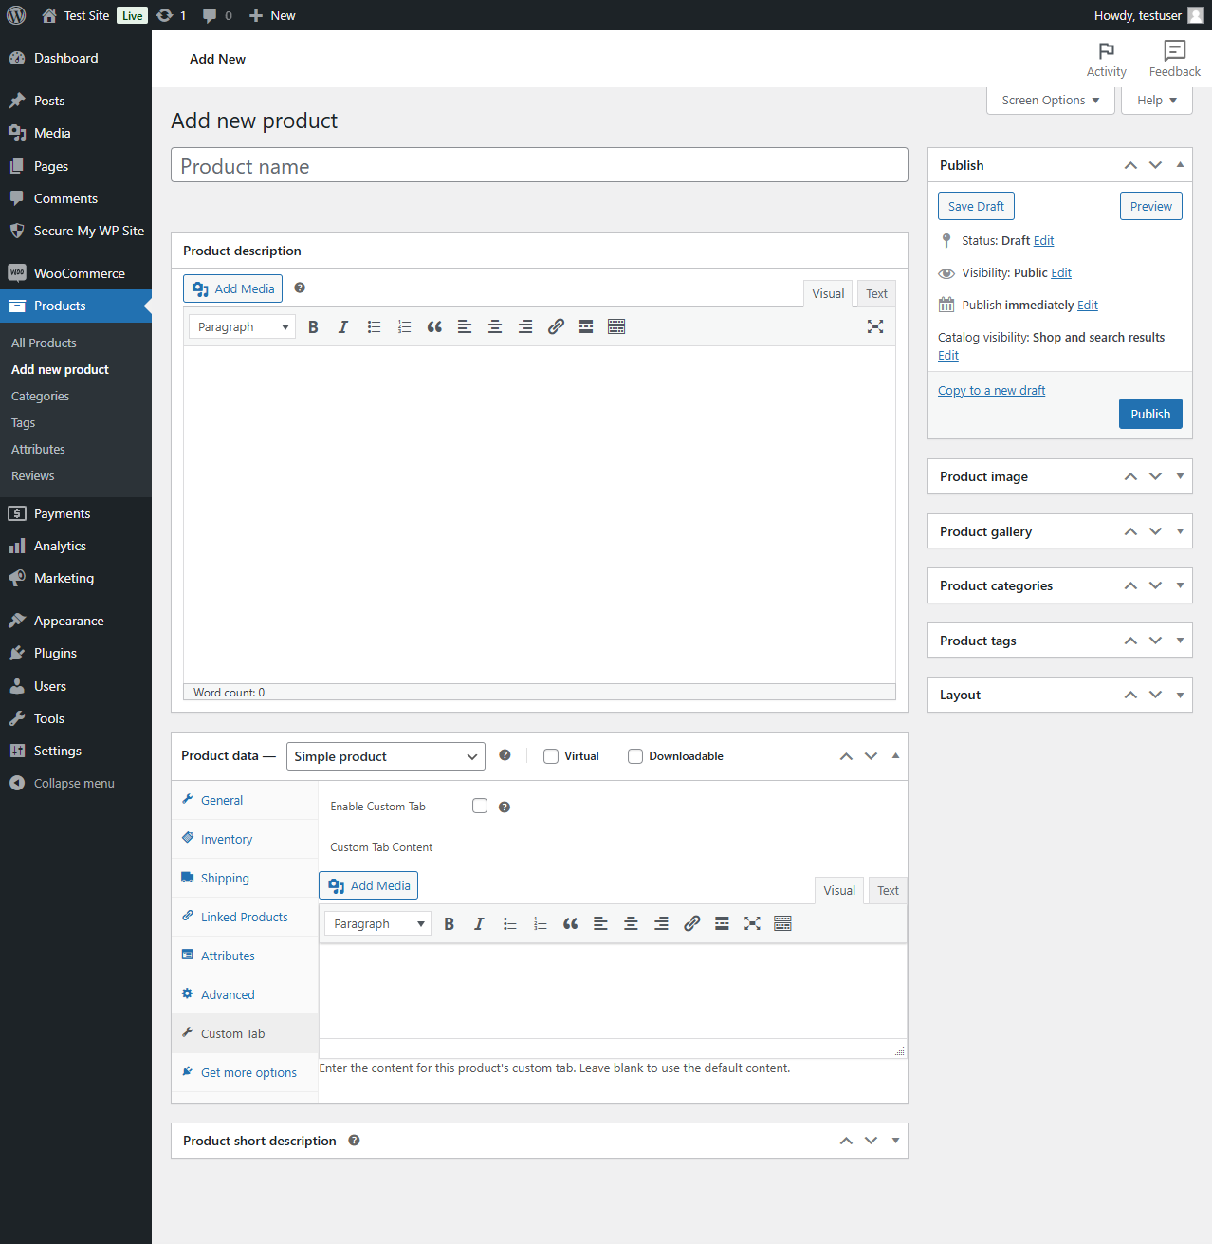Image resolution: width=1212 pixels, height=1244 pixels.
Task: Insert numbered list in Custom Tab editor
Action: click(x=541, y=923)
